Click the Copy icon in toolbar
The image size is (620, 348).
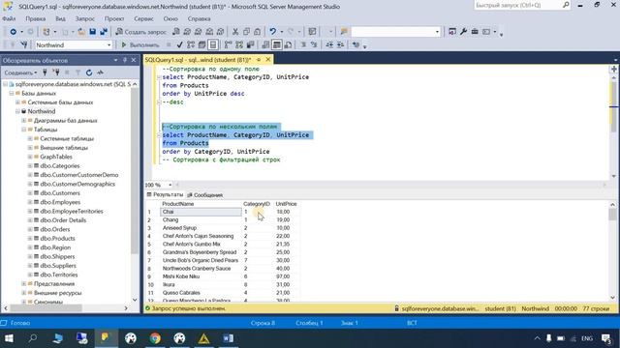(246, 32)
